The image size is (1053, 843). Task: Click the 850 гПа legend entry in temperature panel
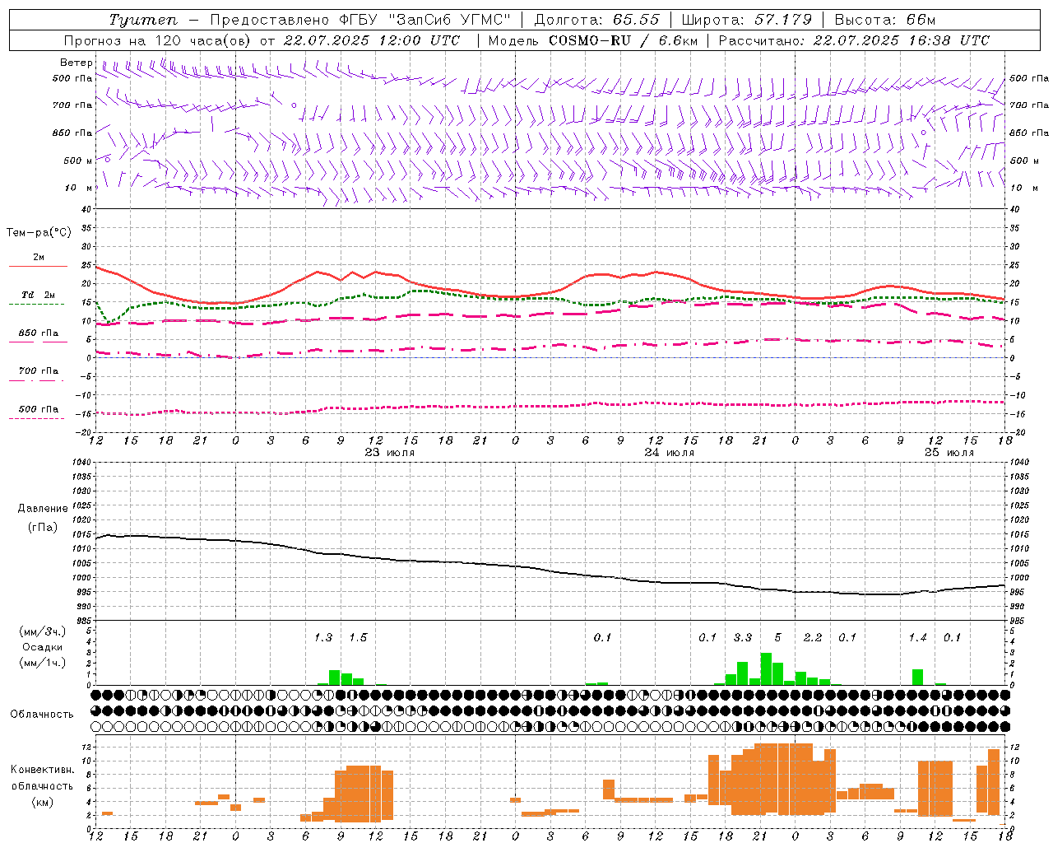coord(38,333)
